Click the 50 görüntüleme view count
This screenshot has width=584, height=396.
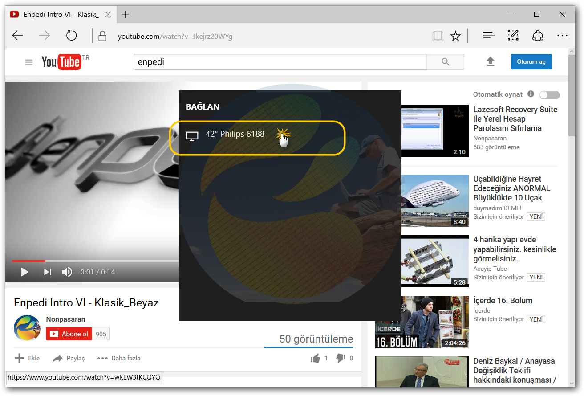316,339
